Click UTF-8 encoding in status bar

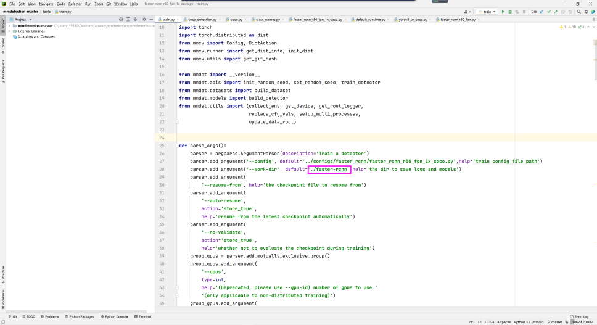[x=489, y=322]
